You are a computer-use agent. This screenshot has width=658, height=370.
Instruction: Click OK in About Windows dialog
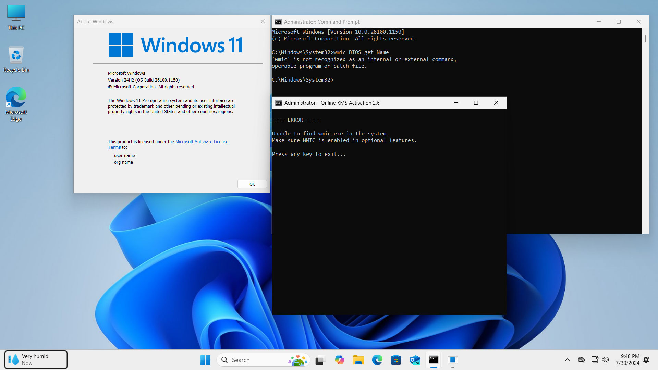[x=252, y=184]
